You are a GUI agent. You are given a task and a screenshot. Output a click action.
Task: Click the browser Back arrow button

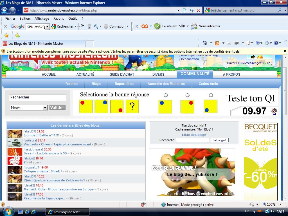(4, 10)
